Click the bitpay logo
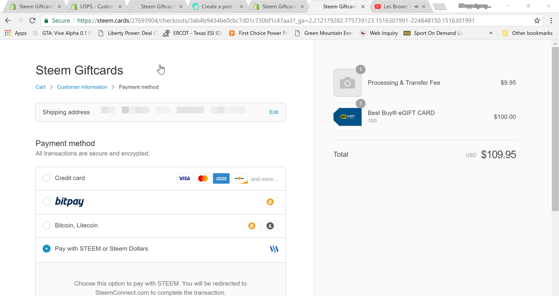Image resolution: width=559 pixels, height=296 pixels. (69, 201)
